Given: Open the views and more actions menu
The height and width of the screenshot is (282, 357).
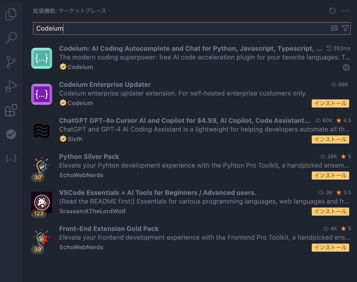Looking at the screenshot, I should pos(346,11).
